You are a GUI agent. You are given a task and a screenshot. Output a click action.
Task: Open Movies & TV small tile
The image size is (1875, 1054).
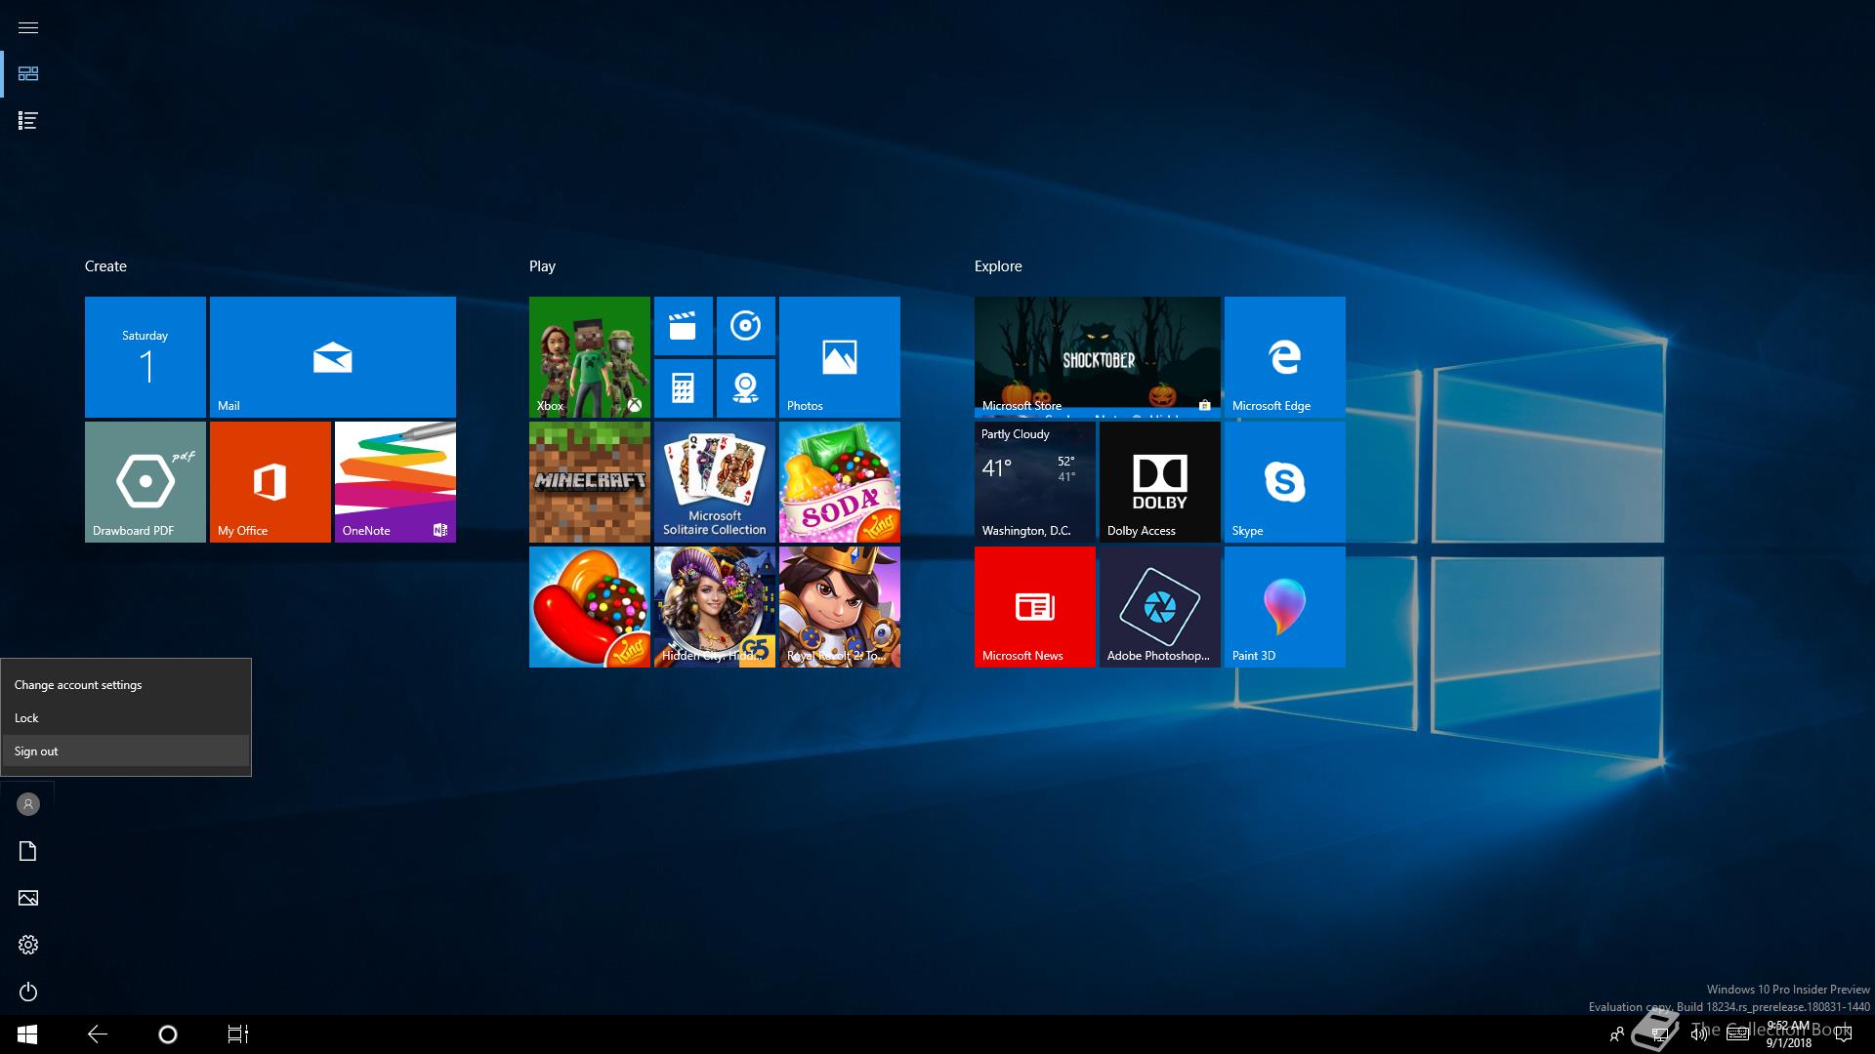point(684,326)
